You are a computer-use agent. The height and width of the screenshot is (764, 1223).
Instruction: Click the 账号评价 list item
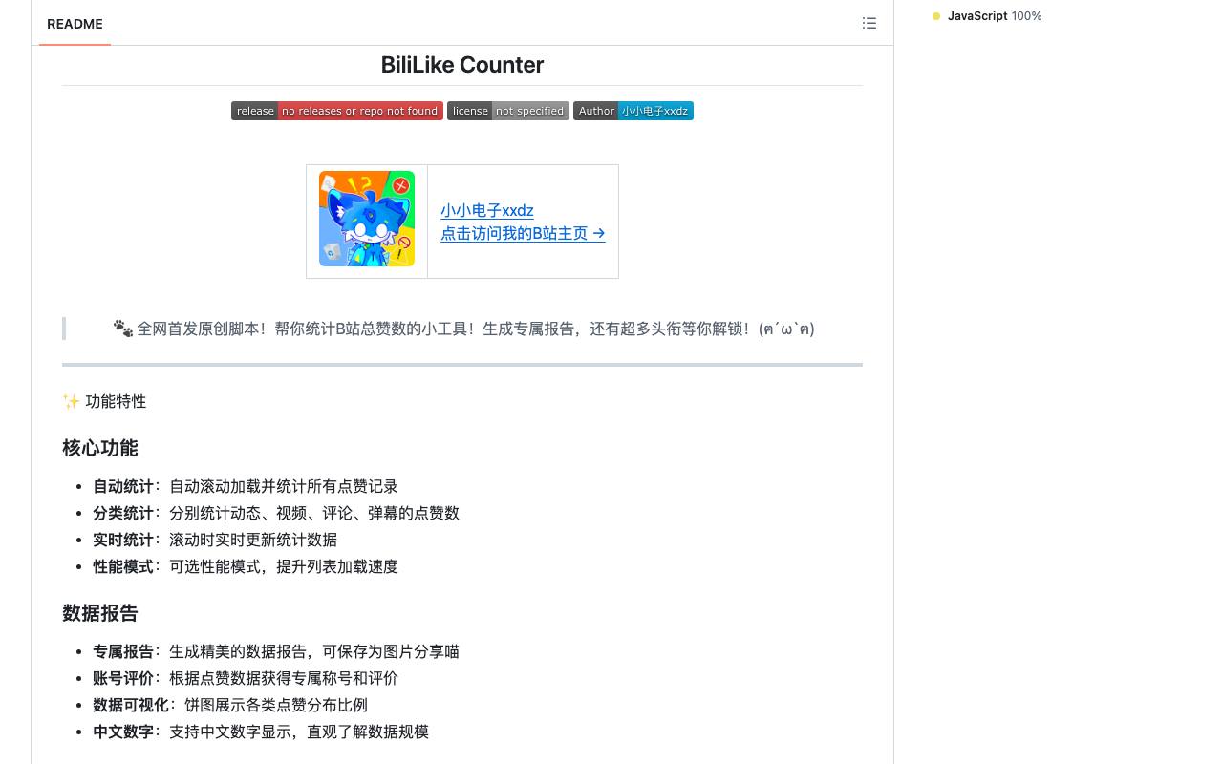pos(246,678)
